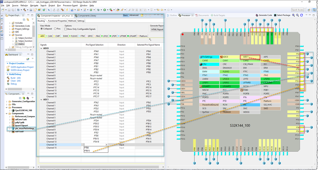Viewport: 318px width, 170px height.
Task: Click blue refresh arrow in Processor view
Action: 301,15
